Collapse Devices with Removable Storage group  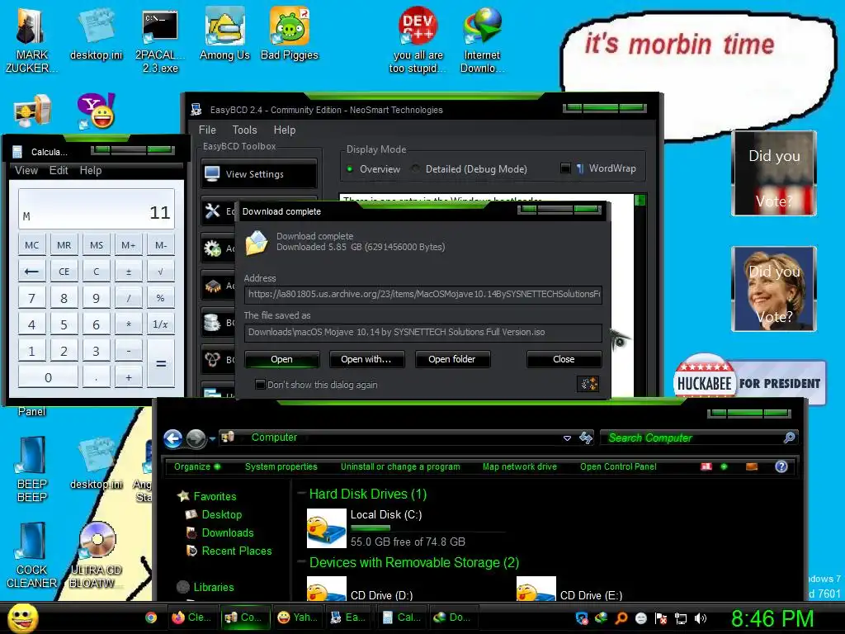coord(302,561)
